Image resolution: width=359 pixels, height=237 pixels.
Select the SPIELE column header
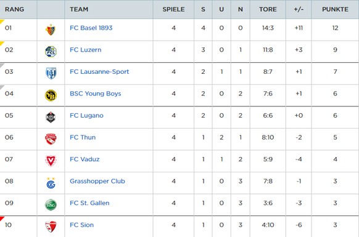click(x=173, y=9)
